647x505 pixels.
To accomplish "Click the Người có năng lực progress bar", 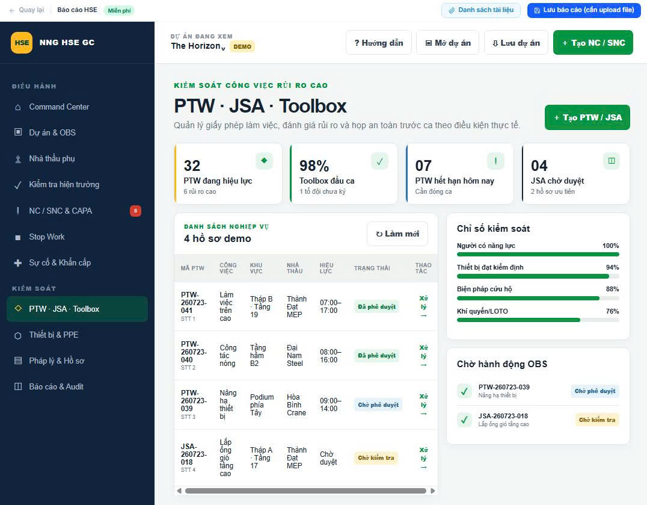I will [x=538, y=255].
